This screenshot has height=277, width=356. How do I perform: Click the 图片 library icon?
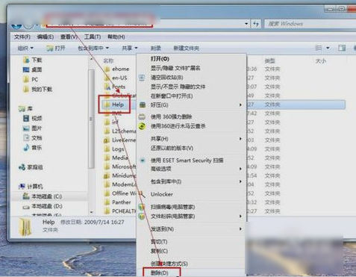coord(26,128)
